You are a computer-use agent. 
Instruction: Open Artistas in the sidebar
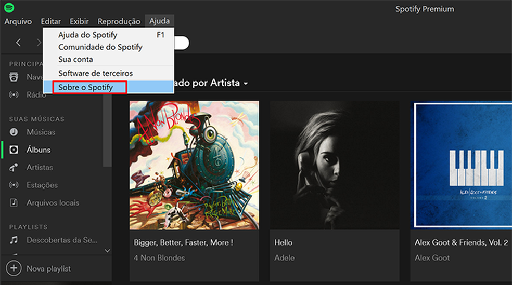coord(40,167)
